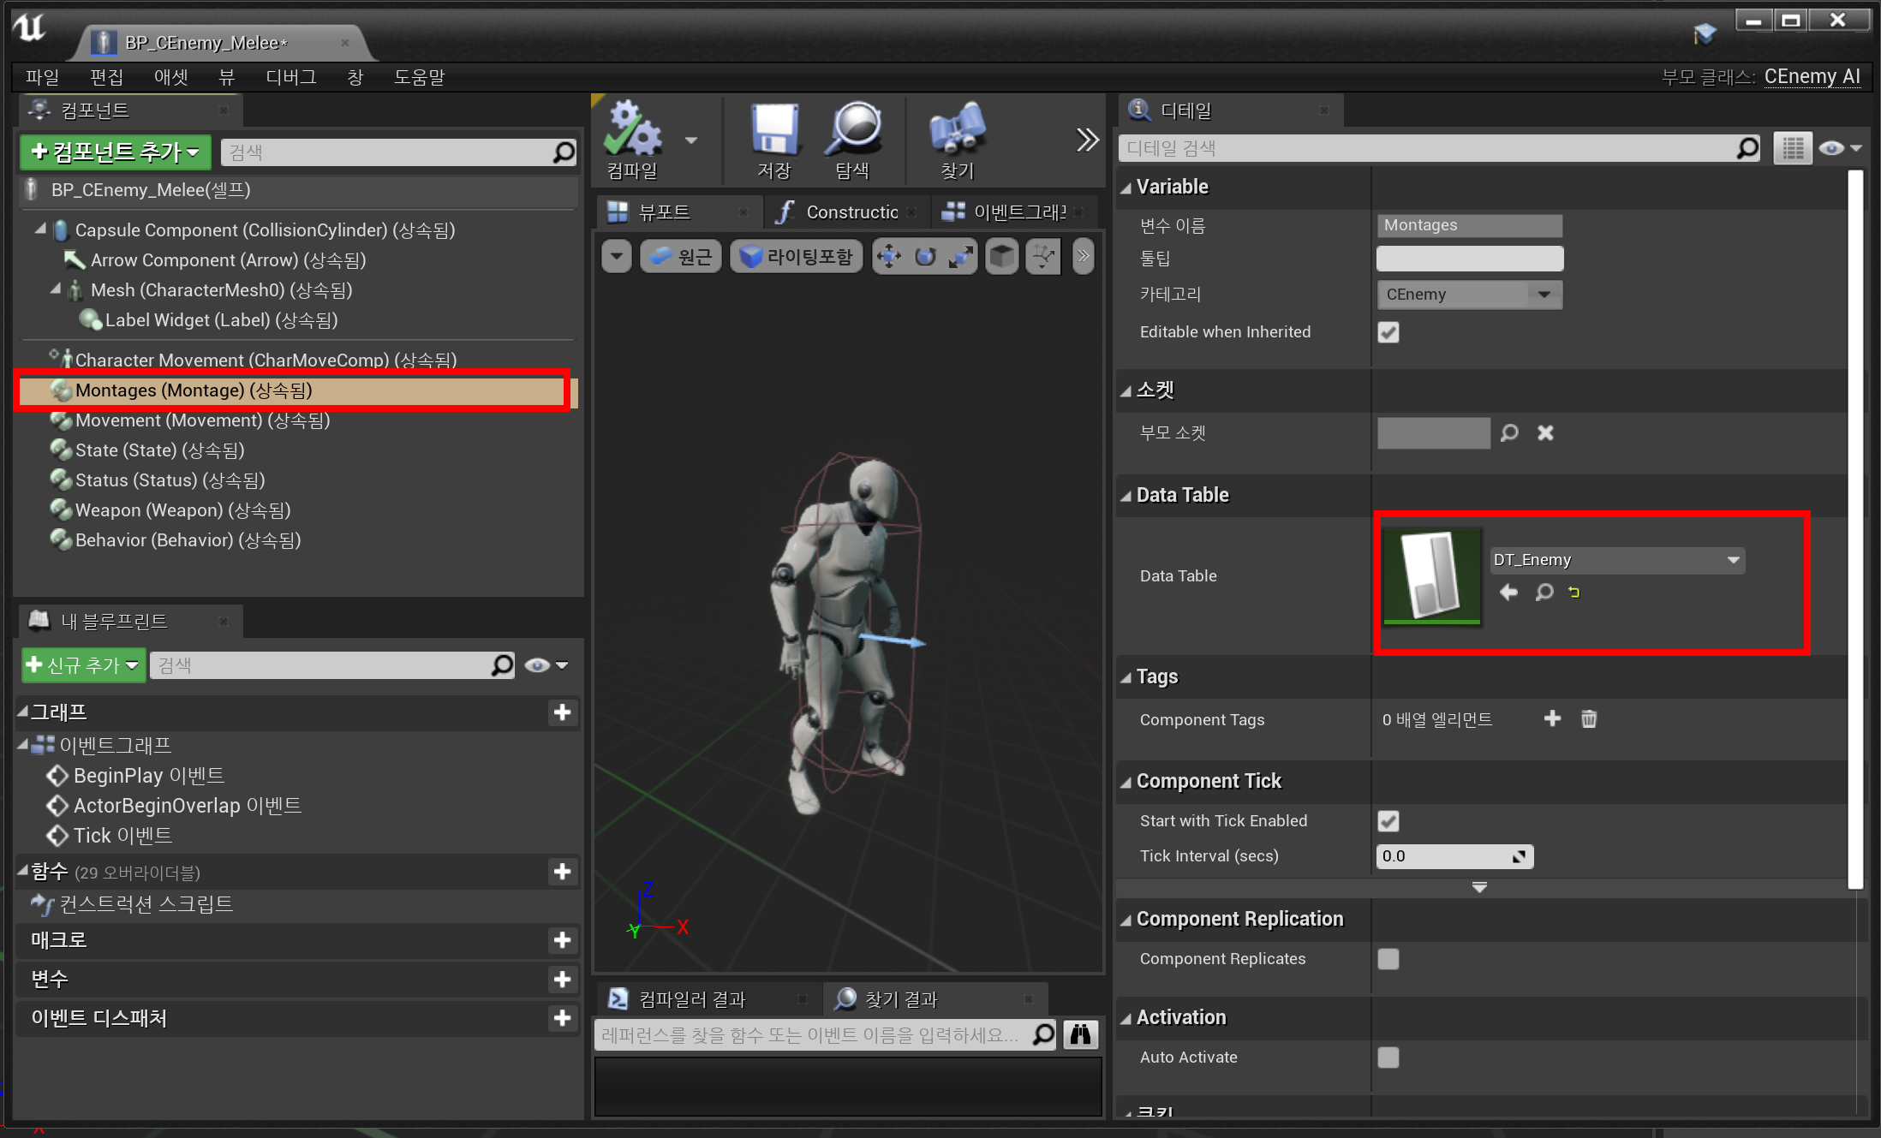Screen dimensions: 1881x1138
Task: Click the green 컴포넌트 추가 button
Action: point(115,152)
